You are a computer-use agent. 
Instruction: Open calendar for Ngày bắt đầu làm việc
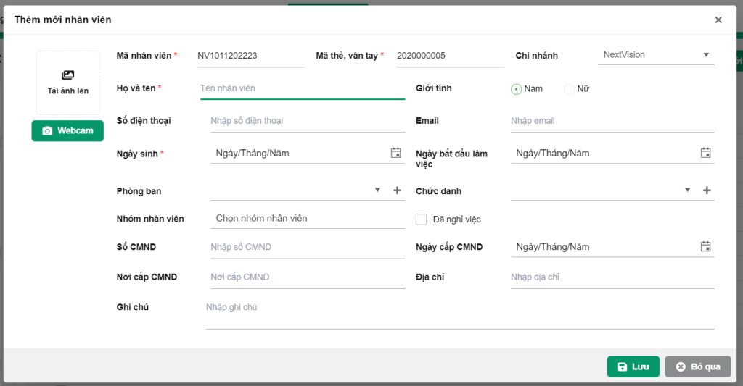(705, 153)
